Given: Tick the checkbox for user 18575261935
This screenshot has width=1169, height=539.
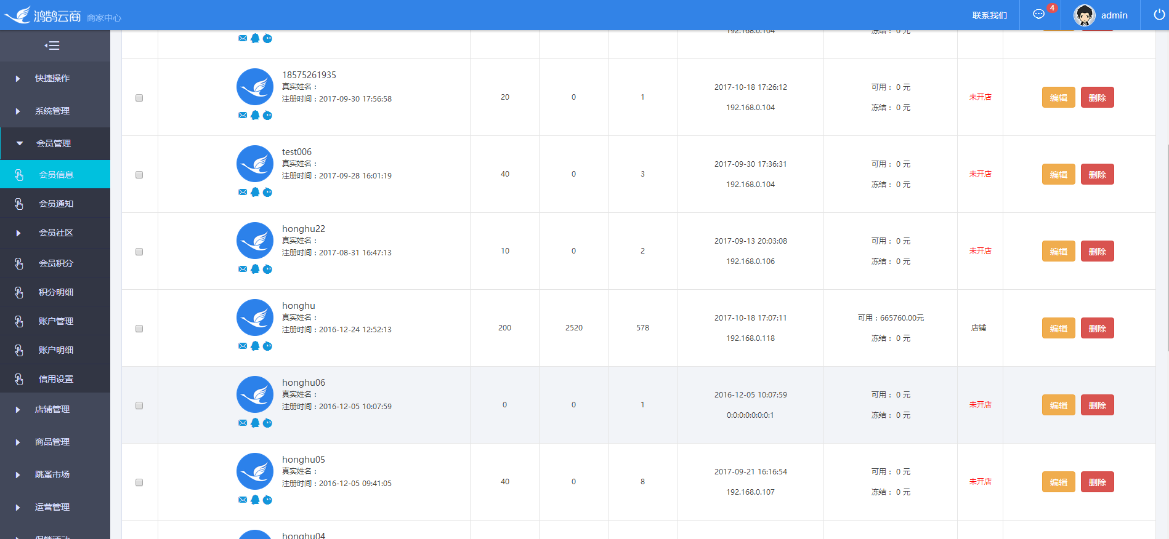Looking at the screenshot, I should pos(139,98).
